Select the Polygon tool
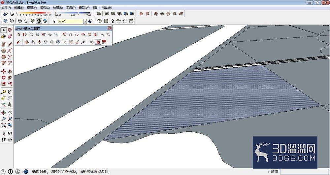The height and width of the screenshot is (175, 330). coord(4,57)
